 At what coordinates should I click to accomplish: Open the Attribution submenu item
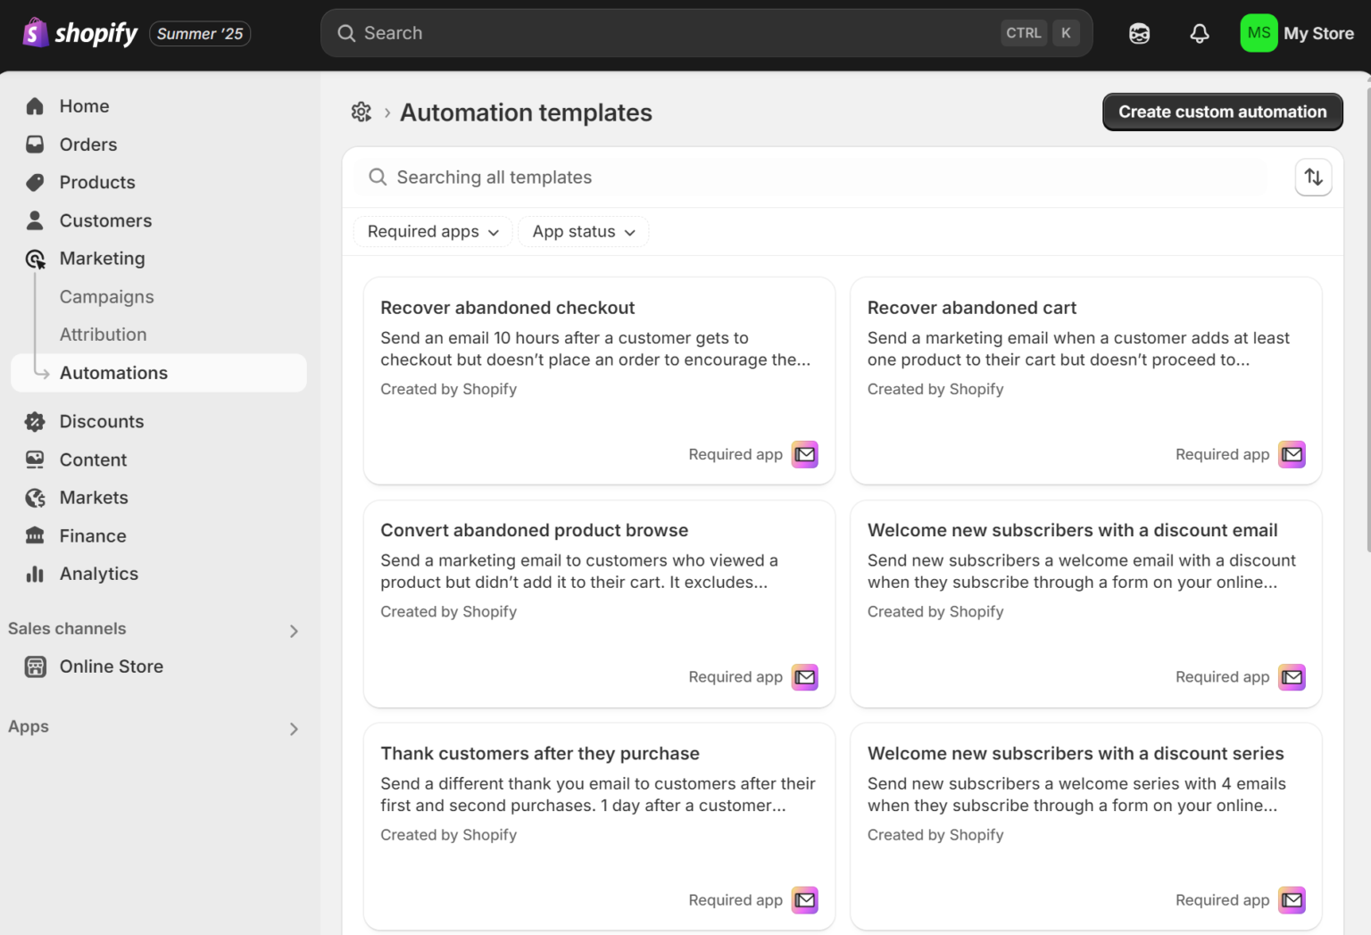(104, 335)
